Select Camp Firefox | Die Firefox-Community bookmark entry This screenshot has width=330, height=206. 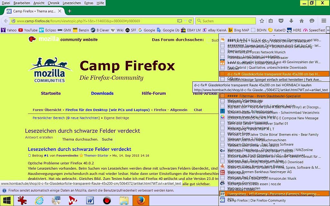[274, 200]
